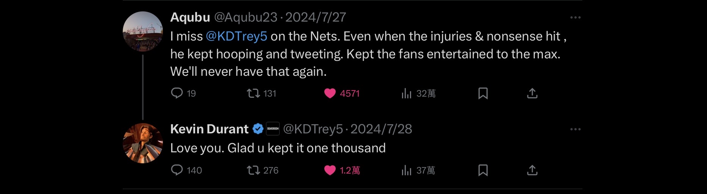Bookmark Kevin Durant's reply
The height and width of the screenshot is (194, 707).
(x=483, y=170)
